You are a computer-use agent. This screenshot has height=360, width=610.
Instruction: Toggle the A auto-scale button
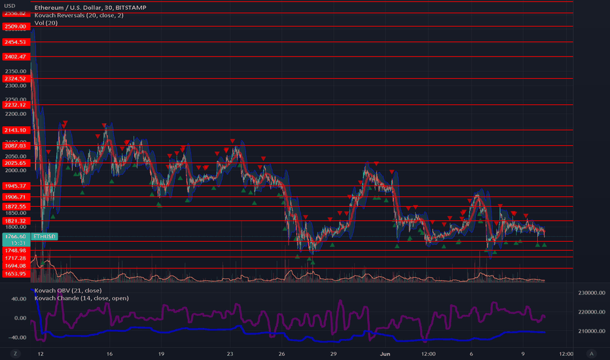click(x=591, y=353)
